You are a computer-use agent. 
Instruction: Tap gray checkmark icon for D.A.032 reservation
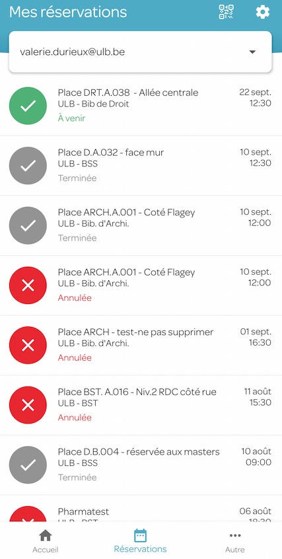pyautogui.click(x=28, y=166)
